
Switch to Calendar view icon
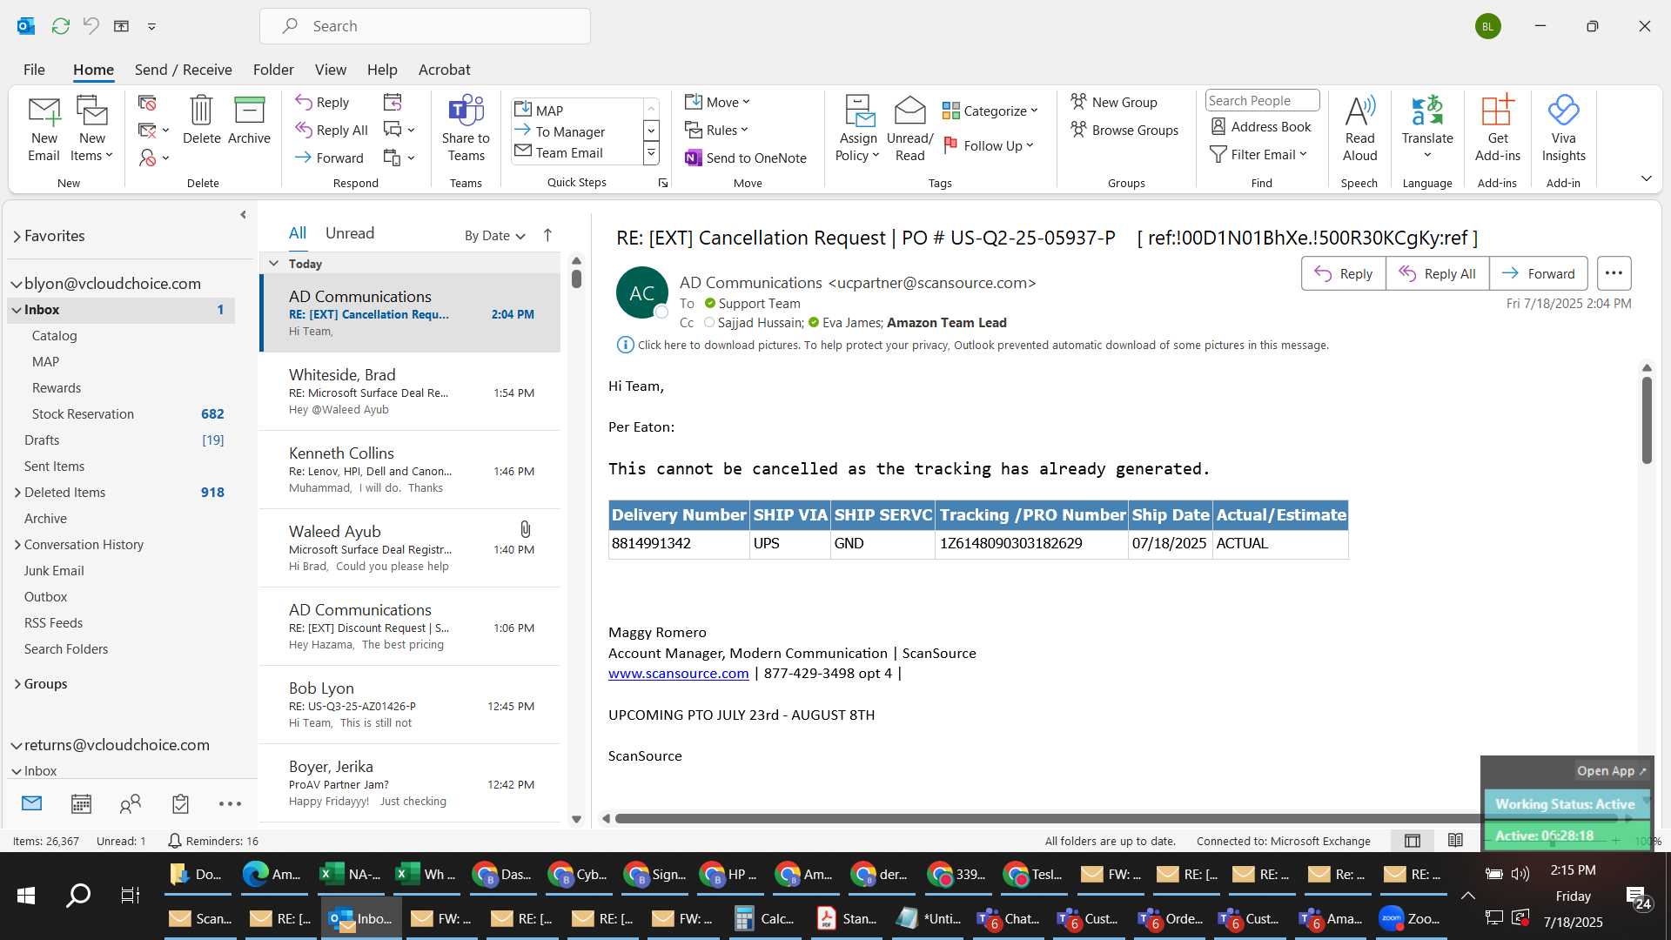coord(81,803)
